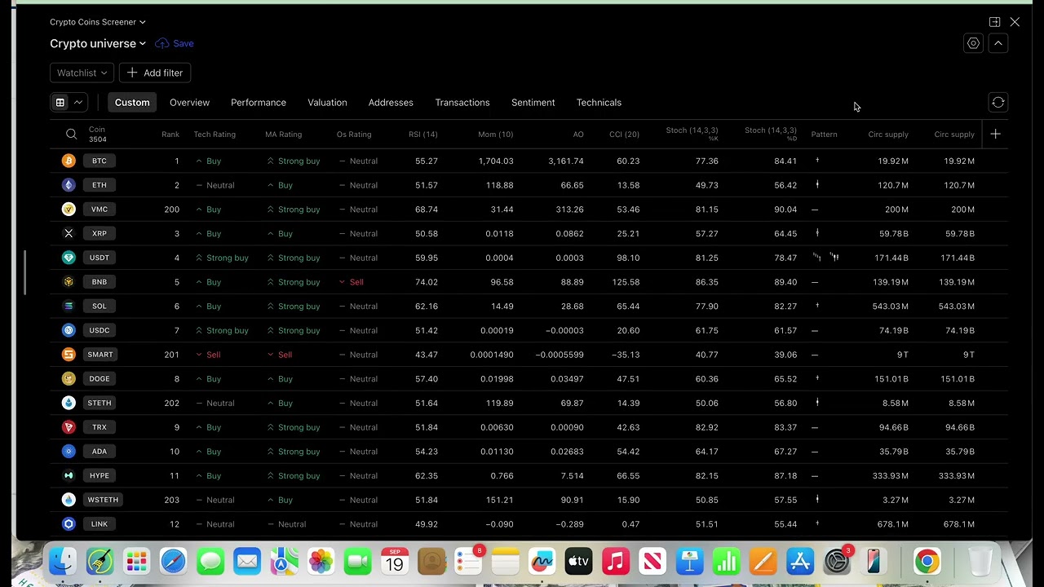Click the TRX Tron coin logo
The height and width of the screenshot is (587, 1044).
click(x=69, y=427)
